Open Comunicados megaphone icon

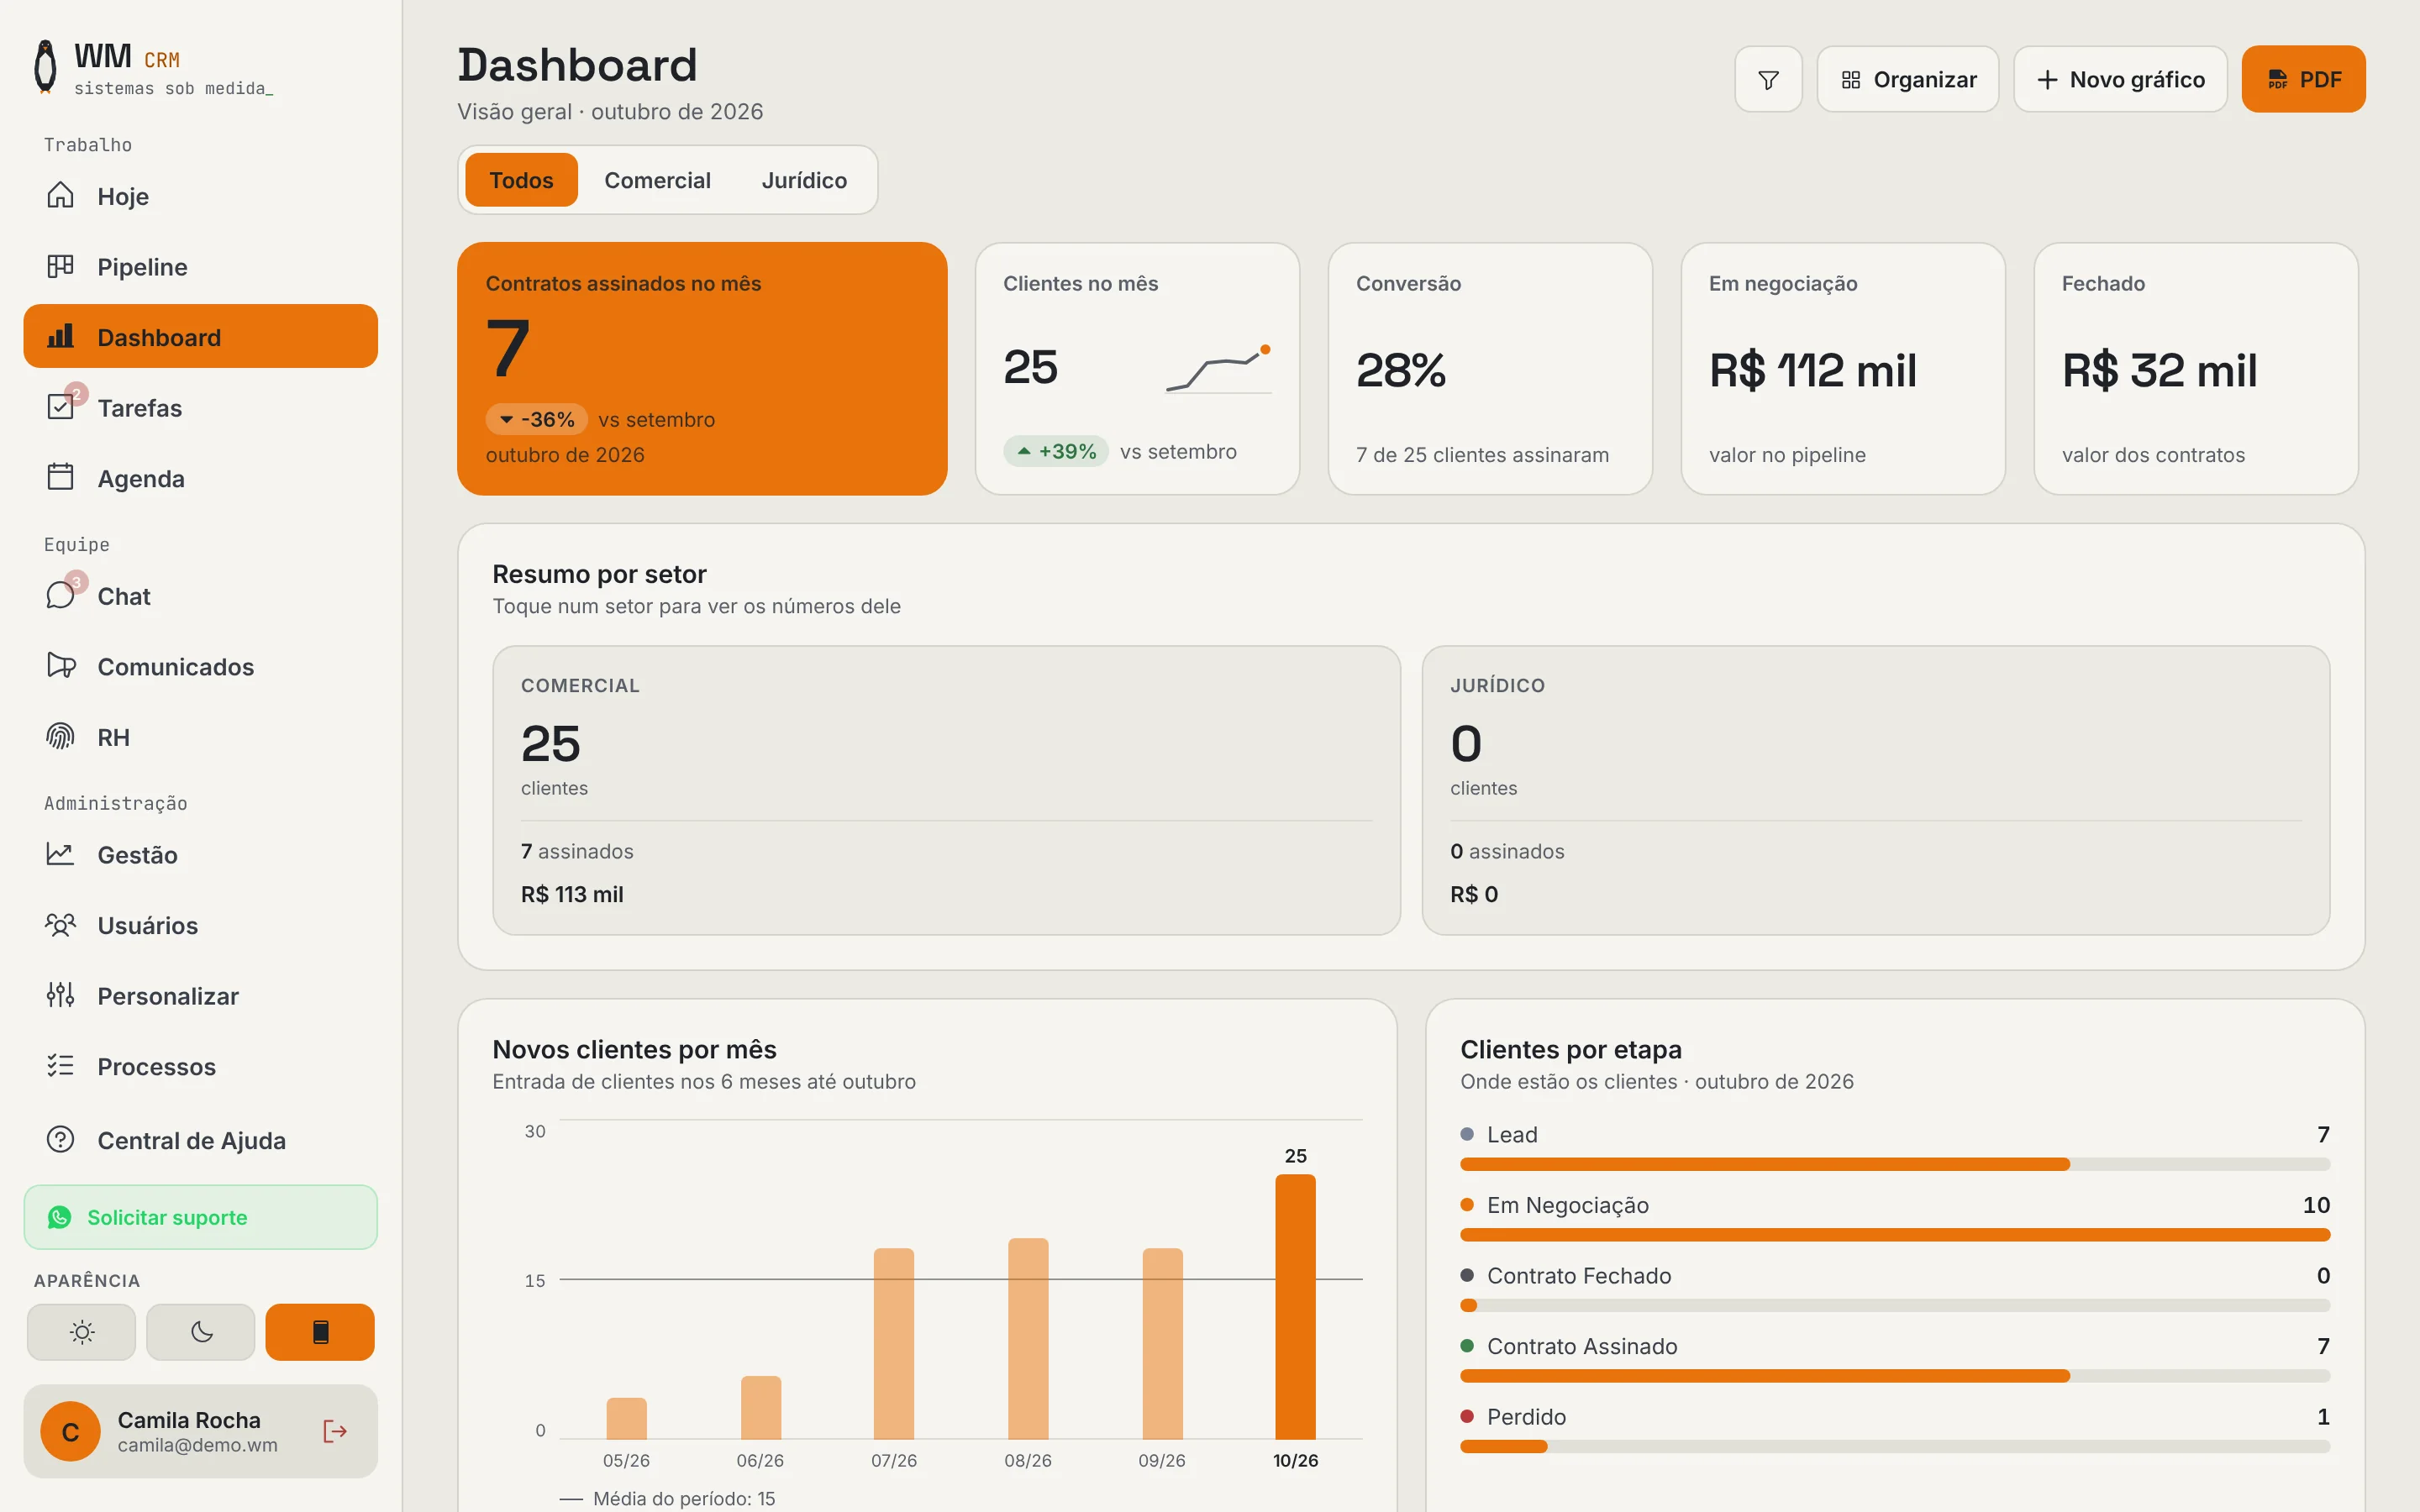coord(61,665)
